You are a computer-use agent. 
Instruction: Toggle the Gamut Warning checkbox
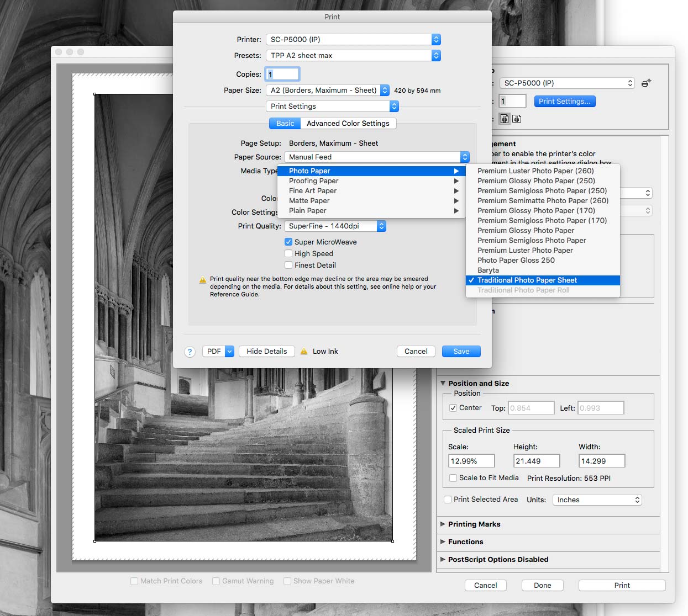point(216,581)
